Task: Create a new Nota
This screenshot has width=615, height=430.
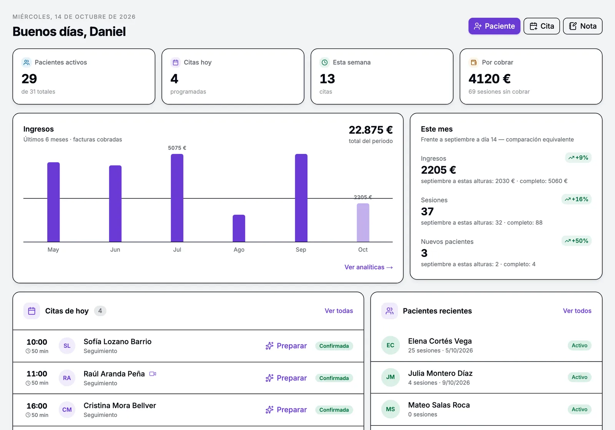Action: click(x=583, y=26)
